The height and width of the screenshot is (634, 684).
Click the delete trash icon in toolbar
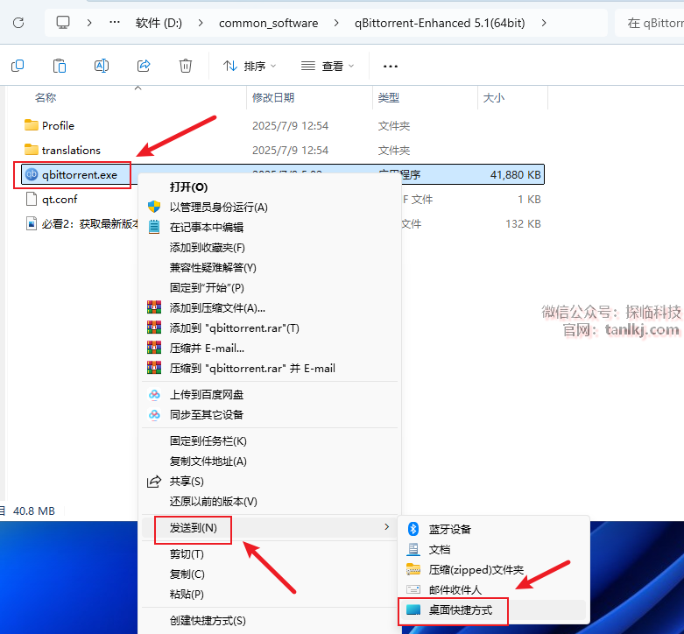pyautogui.click(x=186, y=66)
